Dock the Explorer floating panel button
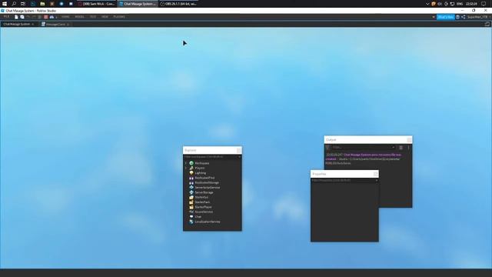 point(239,151)
